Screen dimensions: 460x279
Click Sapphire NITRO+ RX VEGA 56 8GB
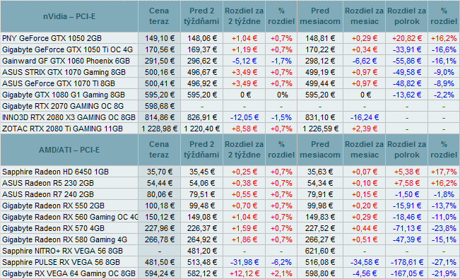point(62,251)
